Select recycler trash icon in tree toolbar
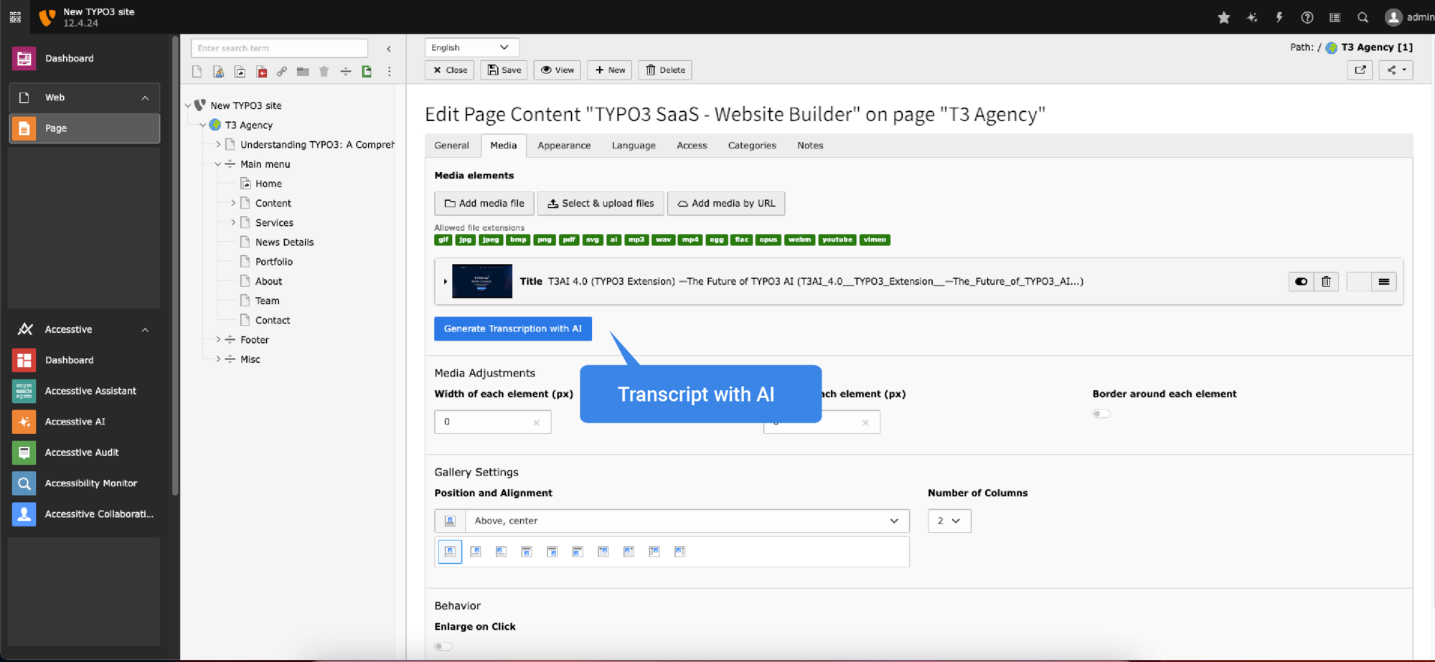This screenshot has height=662, width=1435. coord(324,72)
